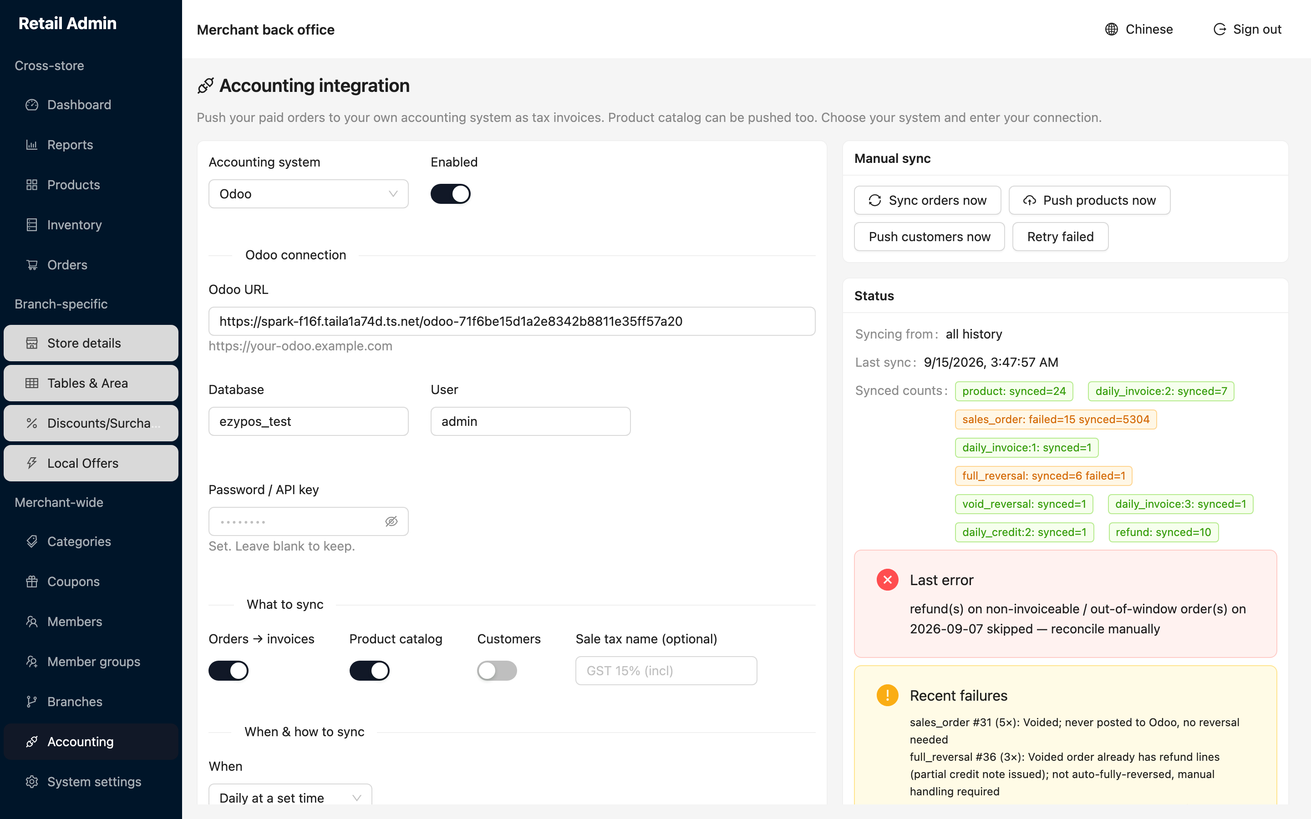Click the System settings gear icon
1311x819 pixels.
click(x=32, y=782)
